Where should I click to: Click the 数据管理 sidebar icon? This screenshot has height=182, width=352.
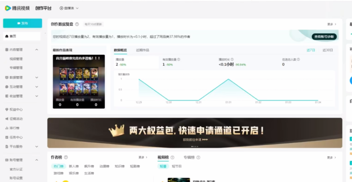pos(7,77)
